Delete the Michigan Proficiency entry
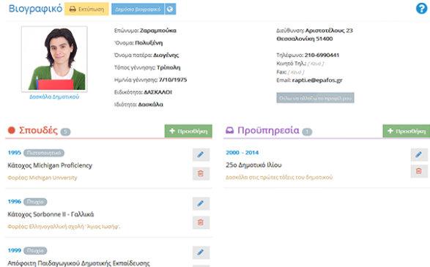This screenshot has width=430, height=267. click(201, 173)
